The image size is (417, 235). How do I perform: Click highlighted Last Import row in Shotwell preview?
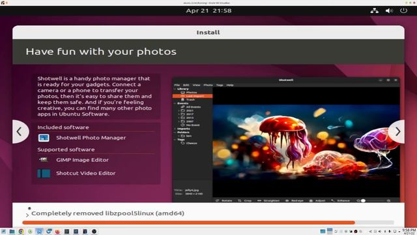tap(193, 96)
